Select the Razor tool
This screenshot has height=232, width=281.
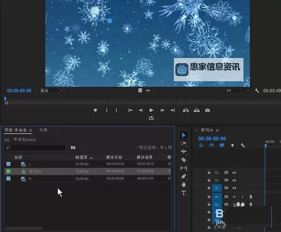coord(184,160)
